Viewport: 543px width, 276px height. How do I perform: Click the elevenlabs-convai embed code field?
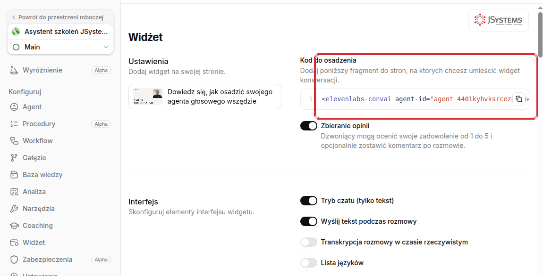[x=415, y=99]
